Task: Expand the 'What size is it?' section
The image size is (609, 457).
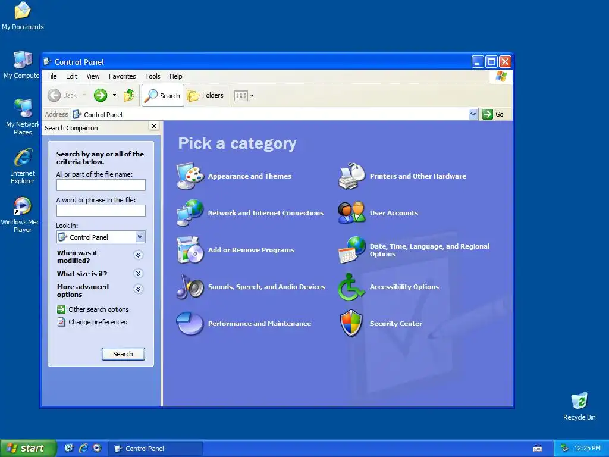Action: point(138,274)
